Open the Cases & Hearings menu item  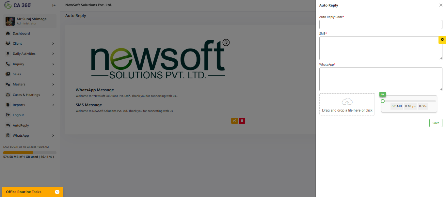(30, 95)
